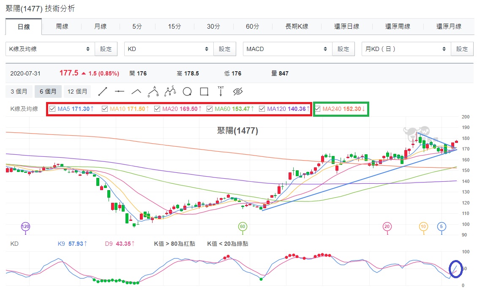
Task: Open the 還原日線 tab
Action: [346, 27]
